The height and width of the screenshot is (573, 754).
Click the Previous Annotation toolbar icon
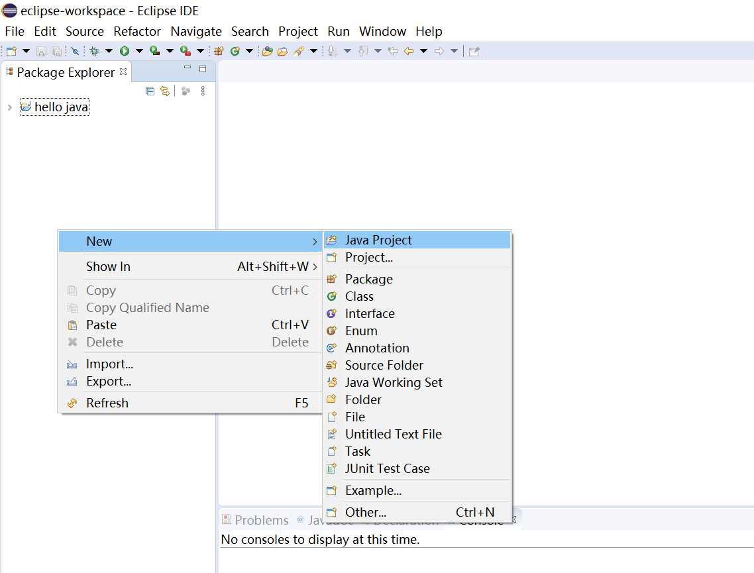tap(363, 51)
